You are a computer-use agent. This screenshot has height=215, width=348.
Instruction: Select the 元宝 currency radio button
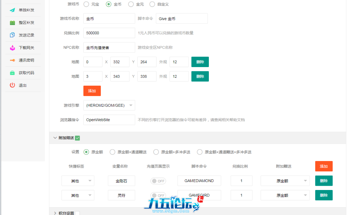86,4
